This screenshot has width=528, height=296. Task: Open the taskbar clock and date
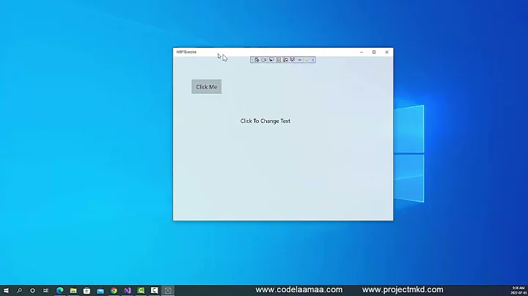coord(518,290)
